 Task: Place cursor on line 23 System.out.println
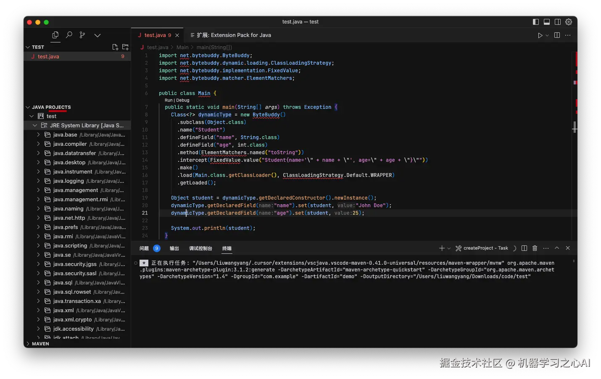pos(213,228)
